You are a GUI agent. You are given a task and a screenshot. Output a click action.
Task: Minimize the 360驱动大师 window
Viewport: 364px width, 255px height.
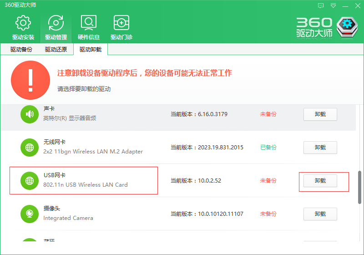(x=345, y=6)
